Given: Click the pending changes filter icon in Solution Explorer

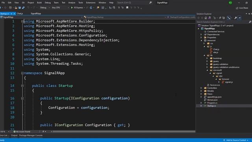Looking at the screenshot, I should coord(215,18).
